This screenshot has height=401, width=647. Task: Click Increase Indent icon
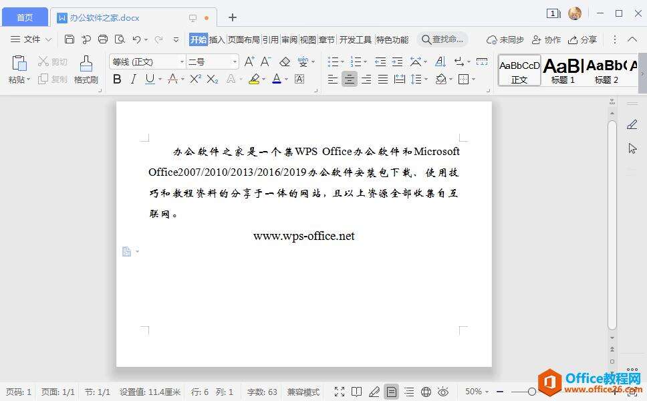click(397, 62)
